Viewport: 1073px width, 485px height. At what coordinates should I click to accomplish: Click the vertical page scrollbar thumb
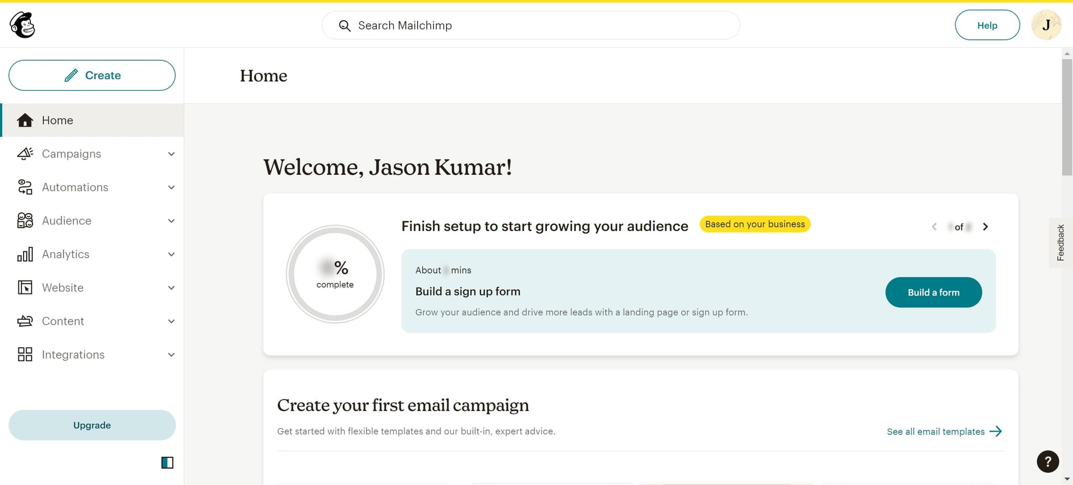(1067, 117)
